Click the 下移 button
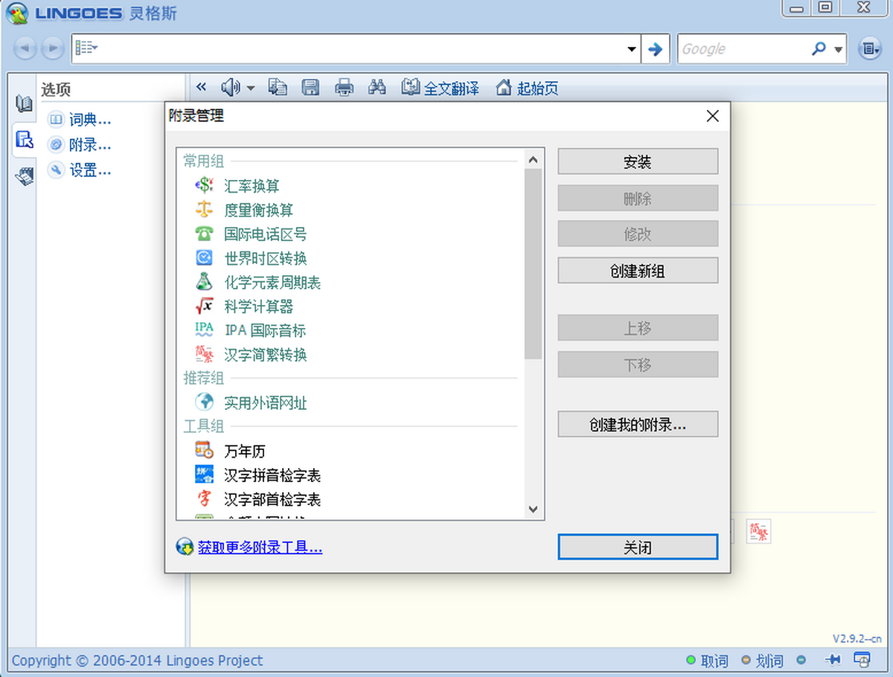 tap(638, 365)
